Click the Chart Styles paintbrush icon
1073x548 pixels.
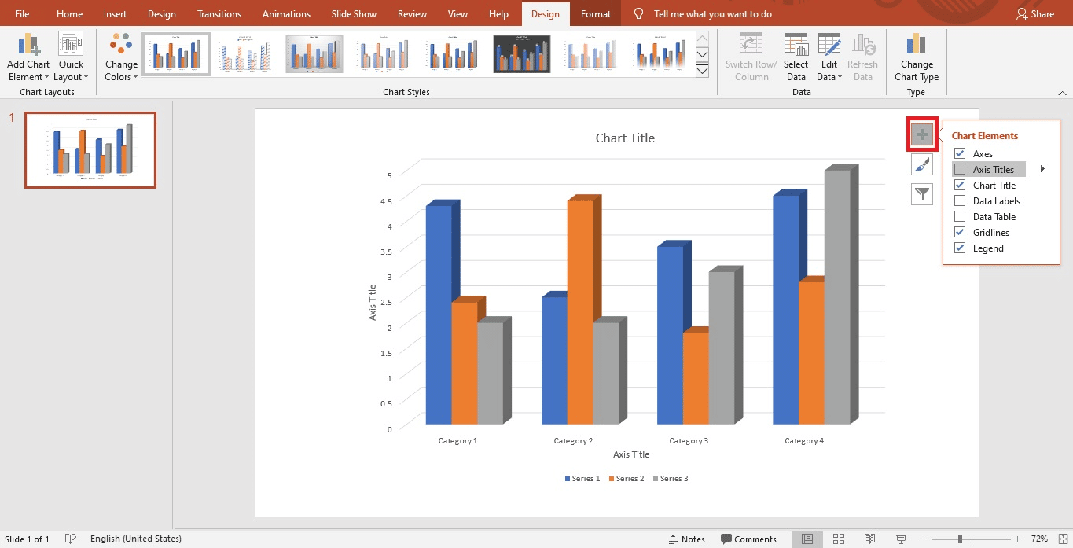click(921, 164)
